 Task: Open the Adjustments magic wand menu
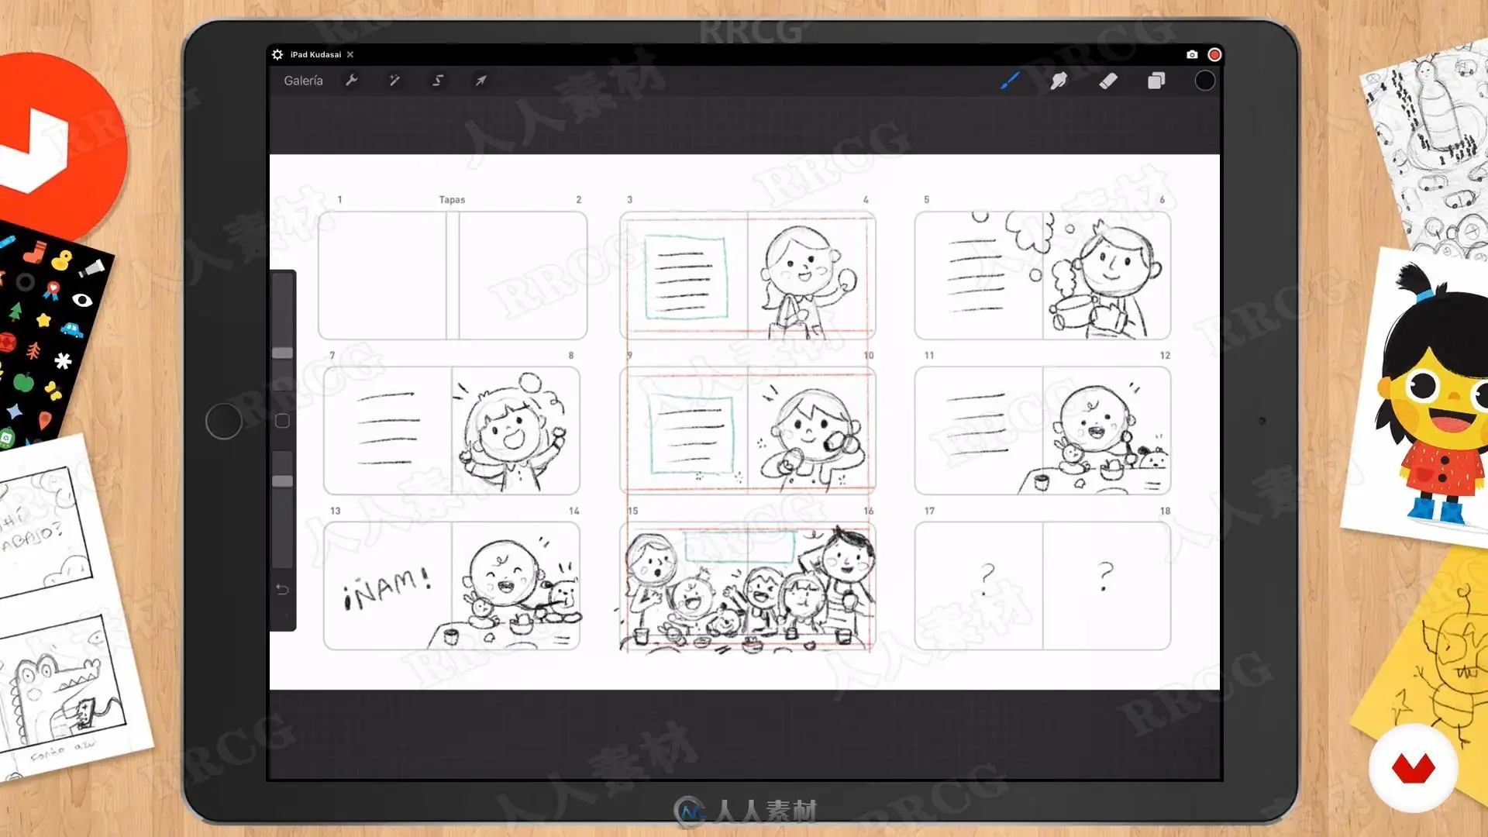tap(394, 81)
